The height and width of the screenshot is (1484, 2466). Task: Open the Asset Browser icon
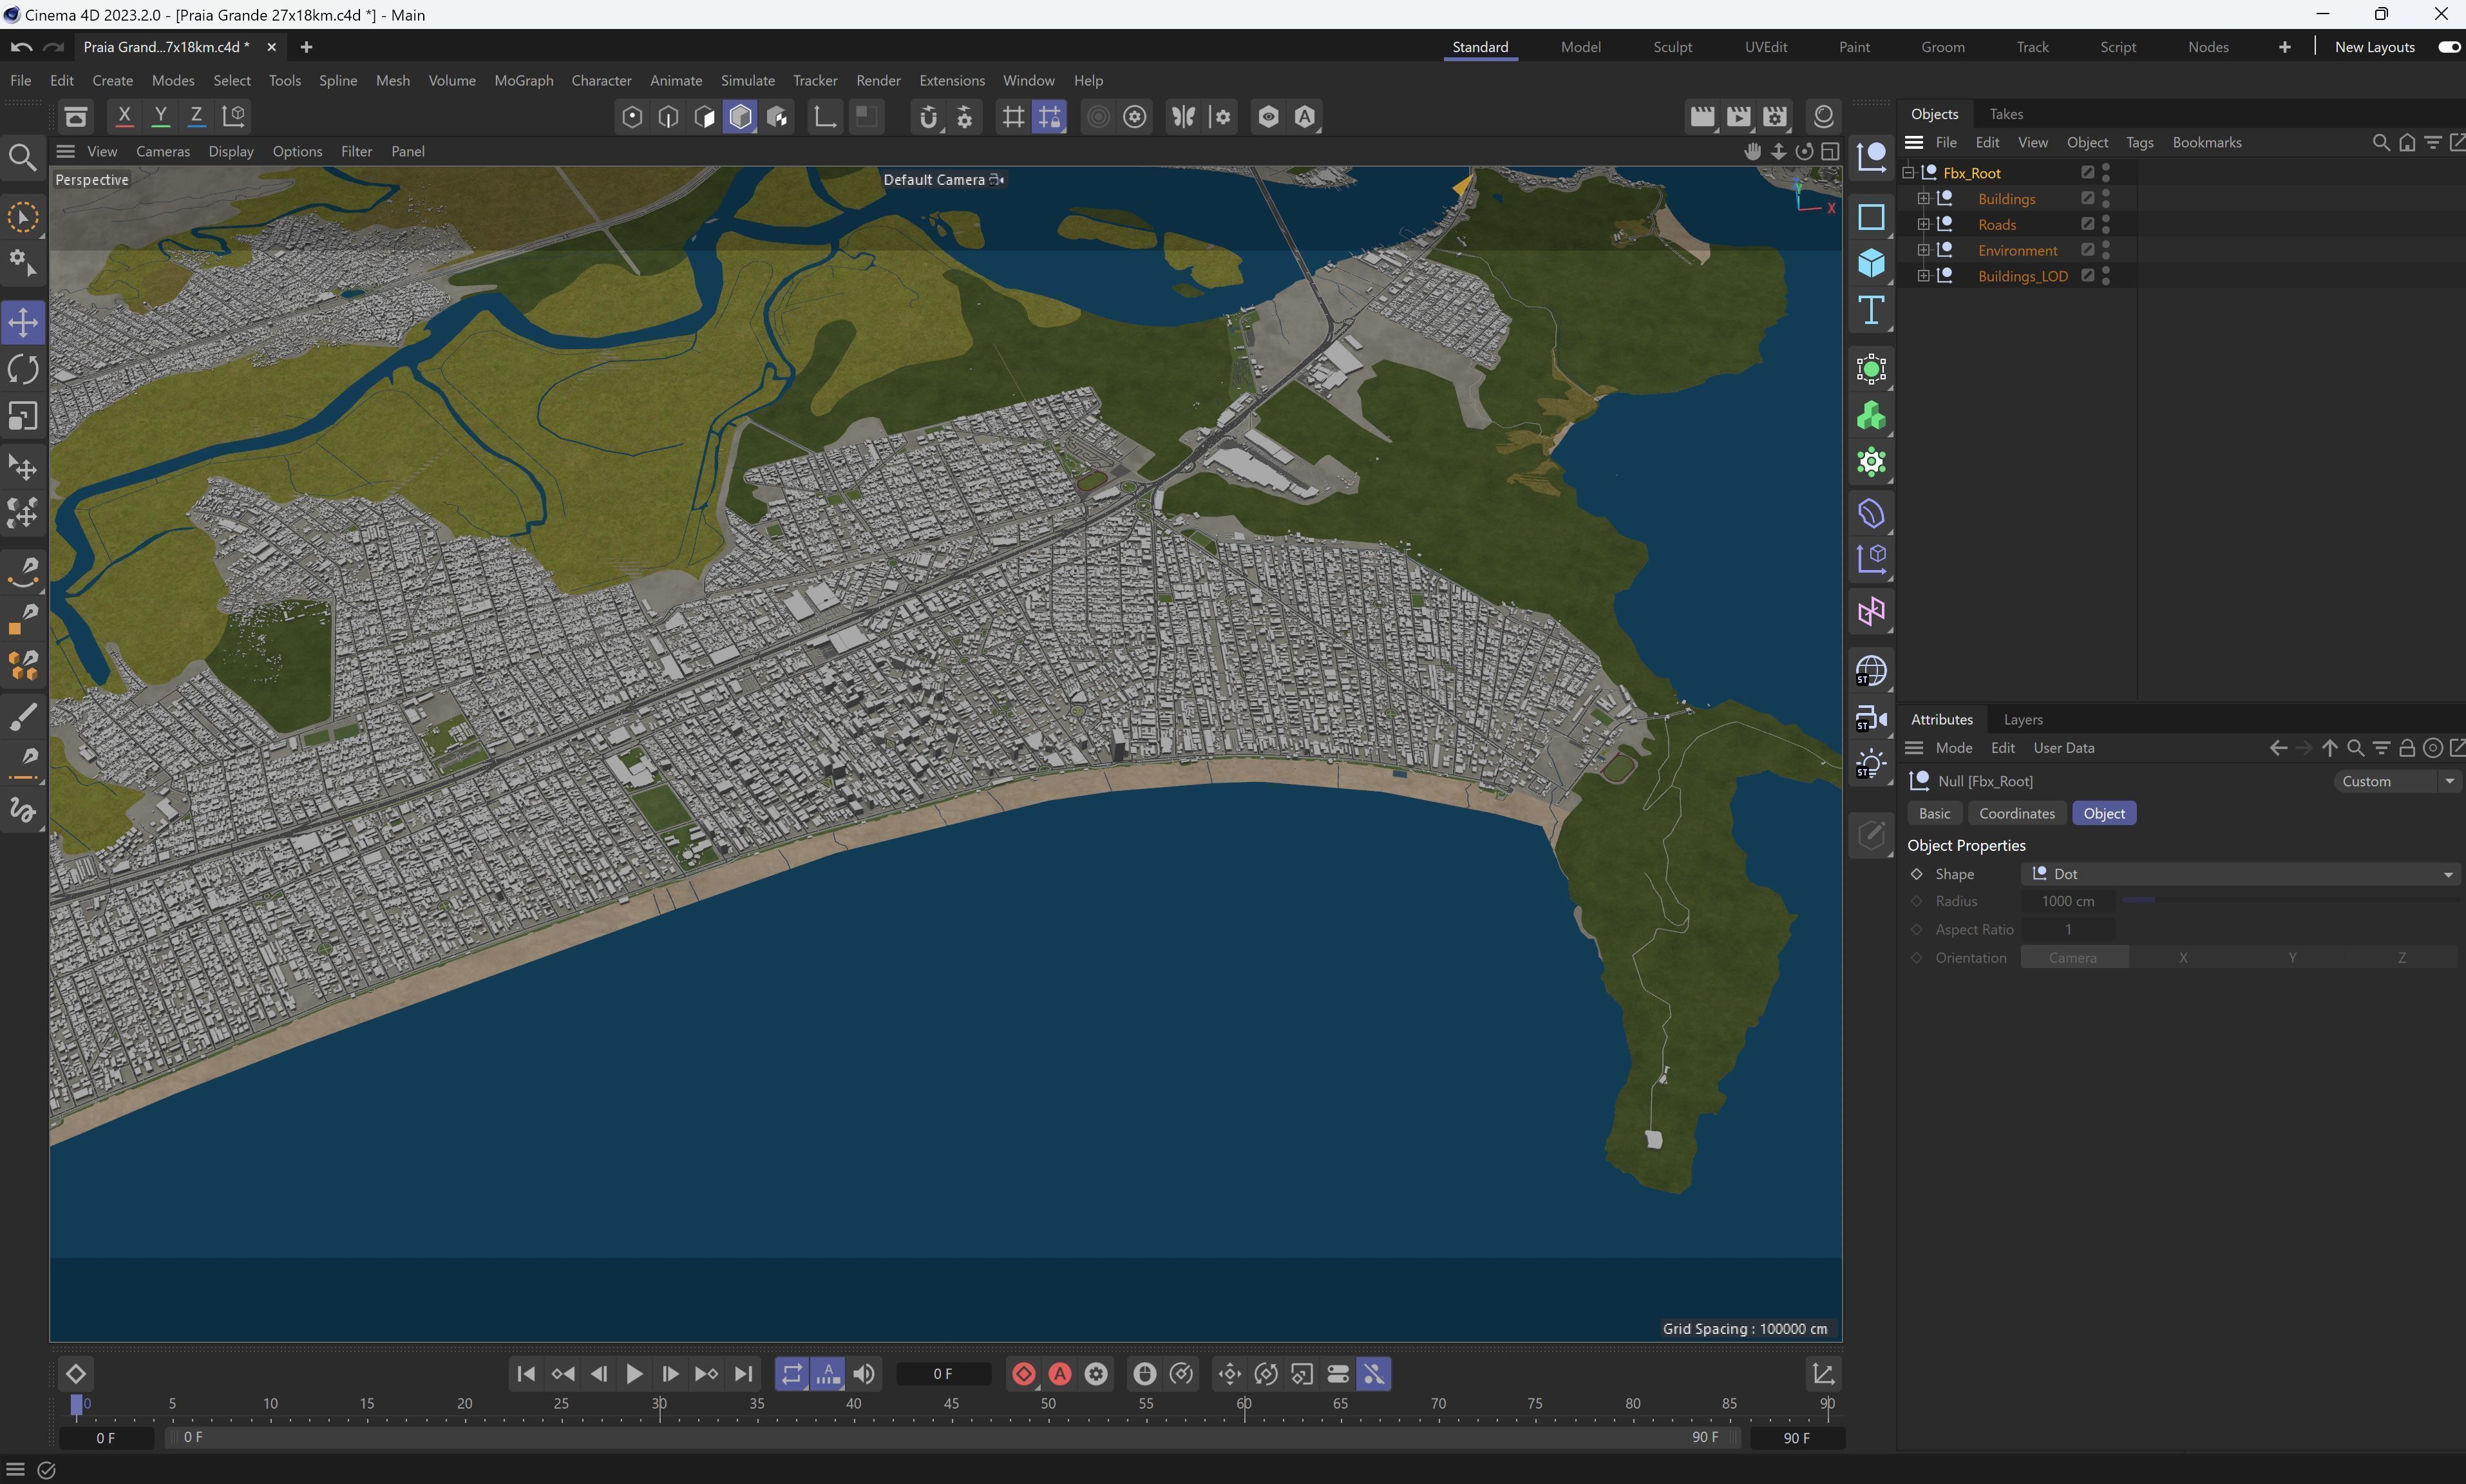[75, 117]
